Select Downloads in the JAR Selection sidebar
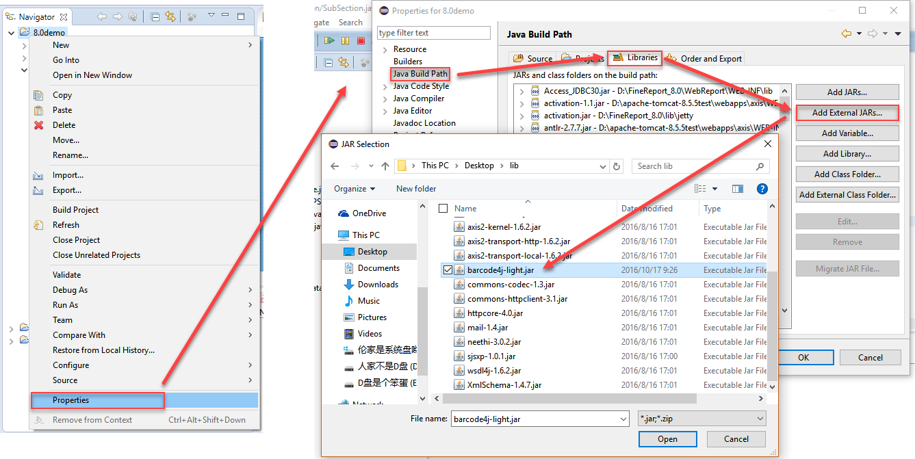 [377, 285]
